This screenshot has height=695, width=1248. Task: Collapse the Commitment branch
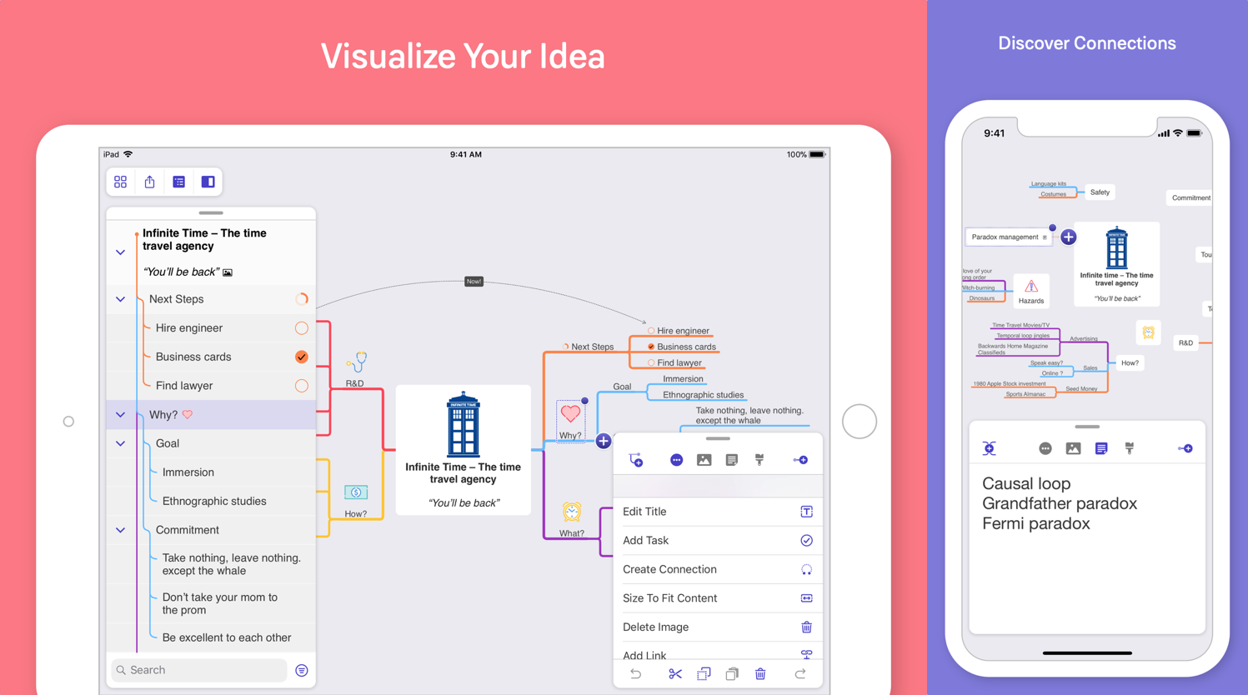120,529
